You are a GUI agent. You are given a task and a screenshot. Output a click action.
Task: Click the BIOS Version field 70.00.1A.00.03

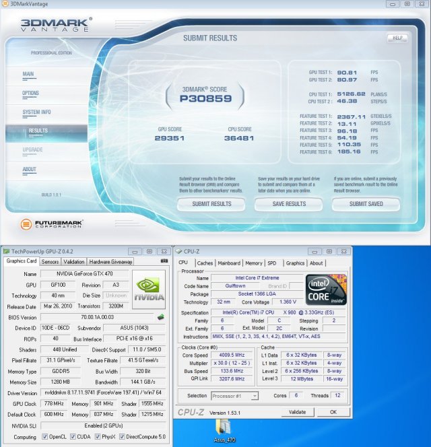pos(97,317)
